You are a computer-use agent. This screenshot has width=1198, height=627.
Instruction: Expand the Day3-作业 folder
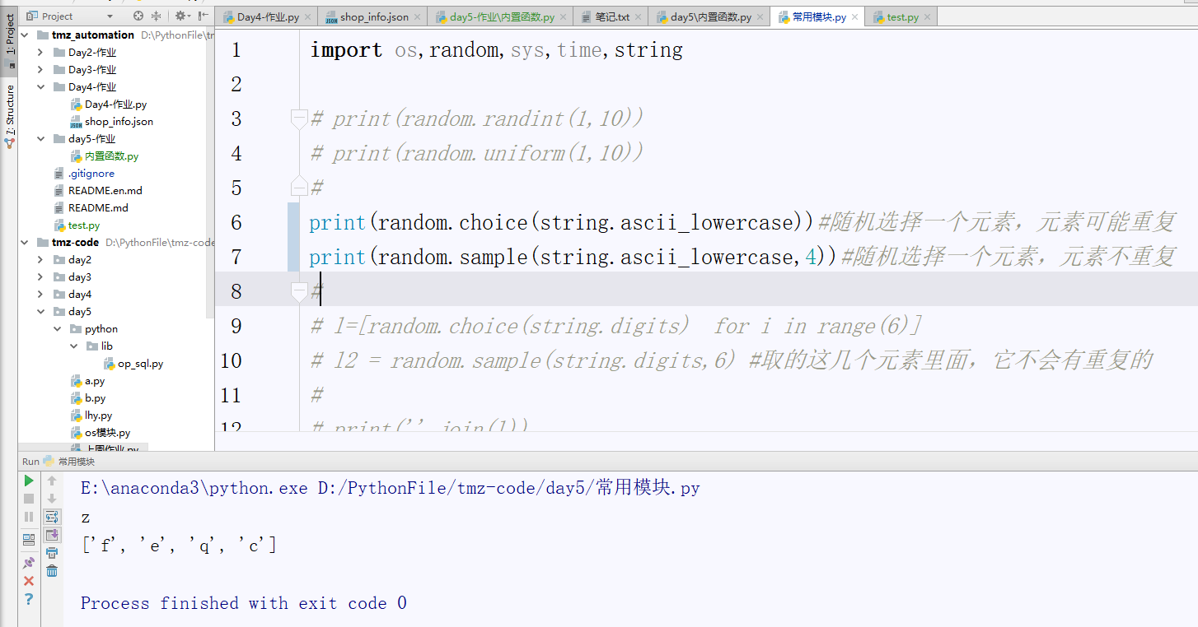point(40,69)
